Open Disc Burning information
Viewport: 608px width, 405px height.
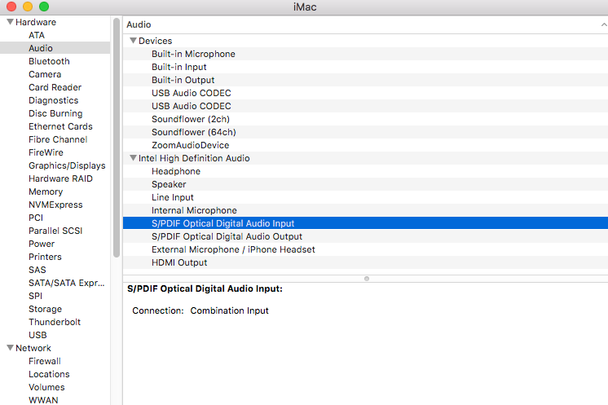pos(55,113)
